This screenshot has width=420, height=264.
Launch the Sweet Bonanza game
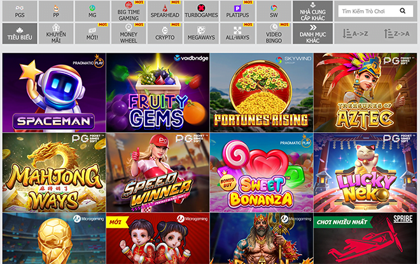click(262, 173)
